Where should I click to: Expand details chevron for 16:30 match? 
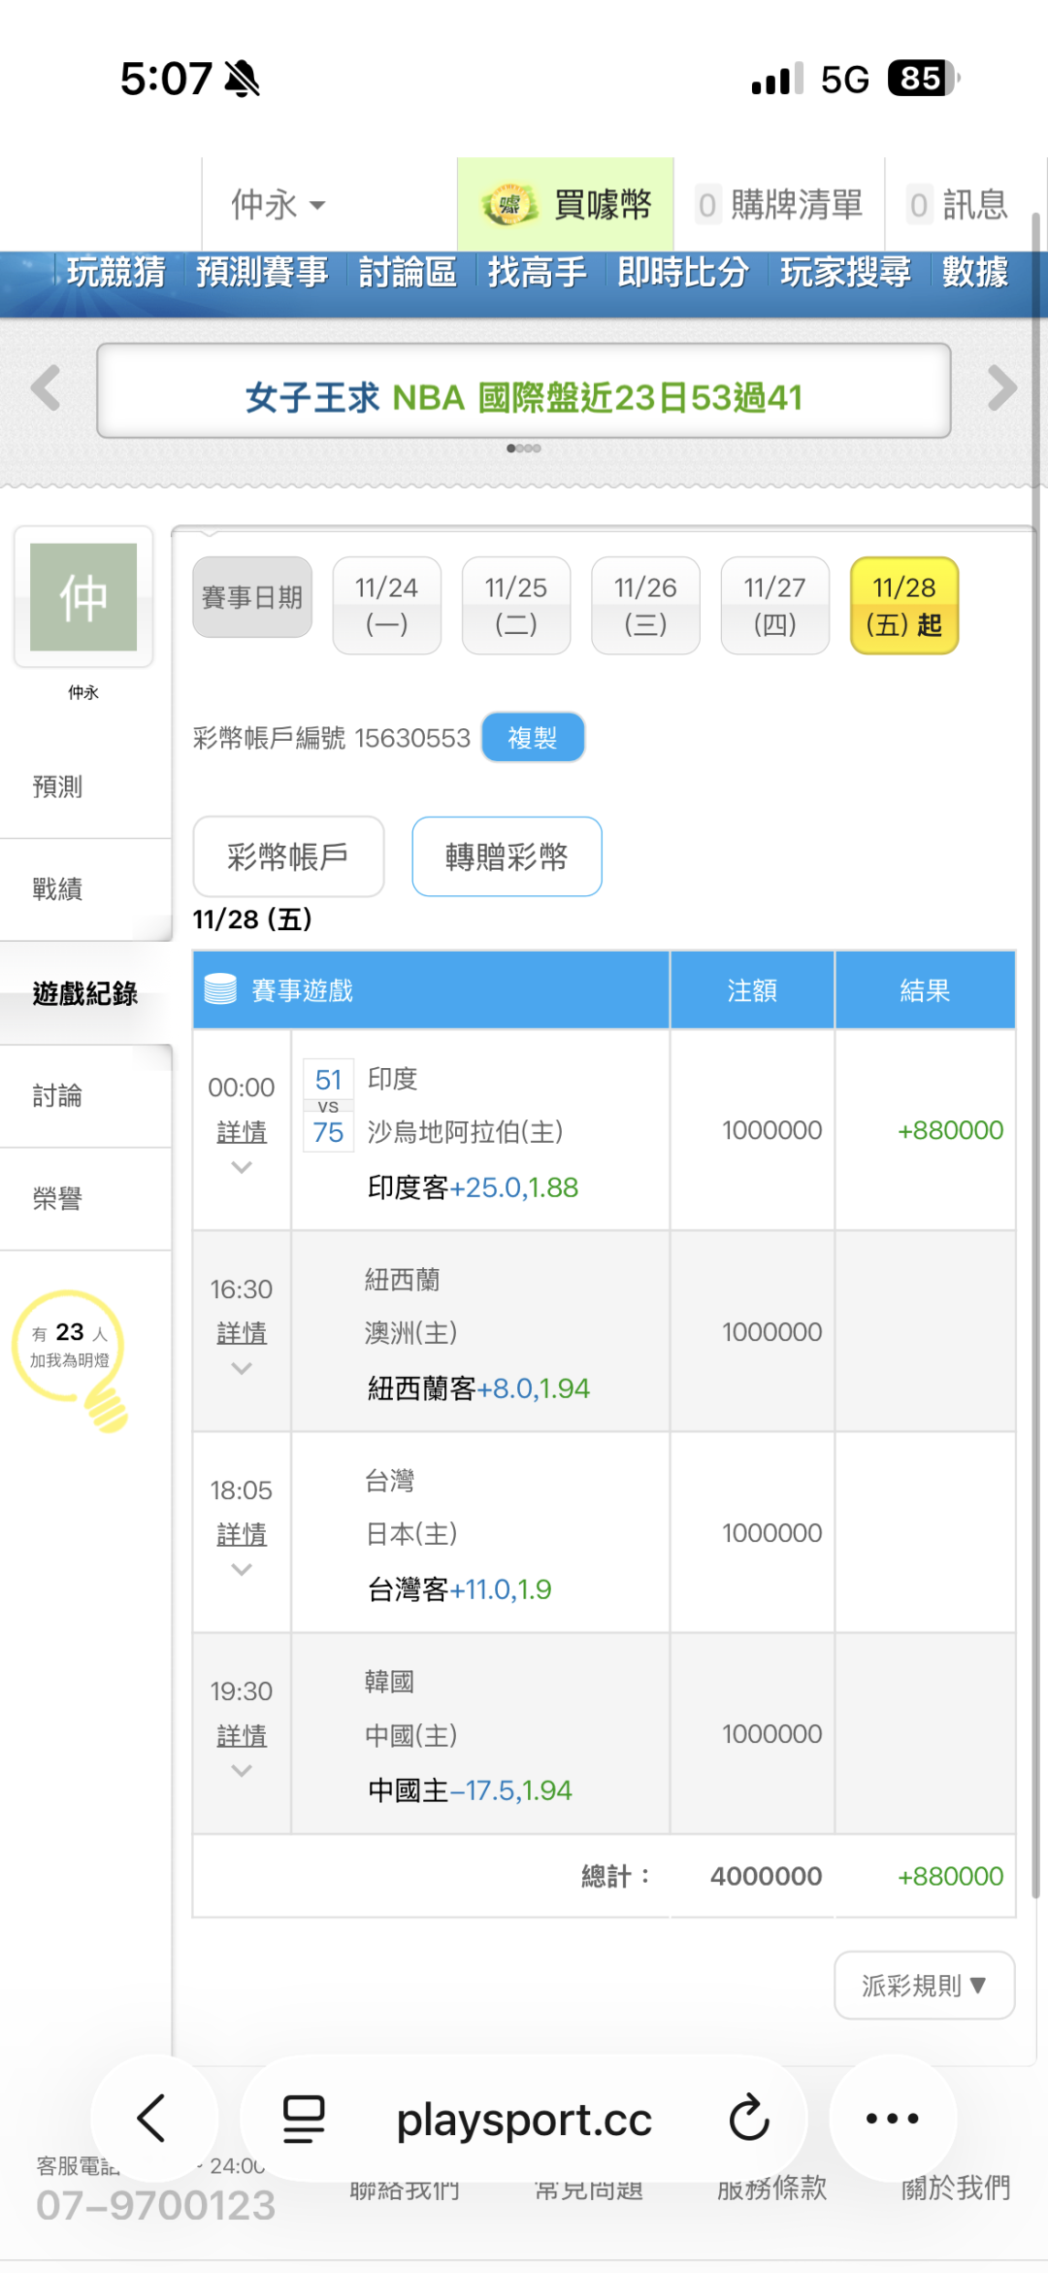[242, 1369]
